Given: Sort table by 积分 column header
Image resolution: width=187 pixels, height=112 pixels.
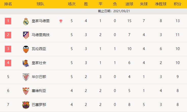Looking at the screenshot, I should coord(178,4).
